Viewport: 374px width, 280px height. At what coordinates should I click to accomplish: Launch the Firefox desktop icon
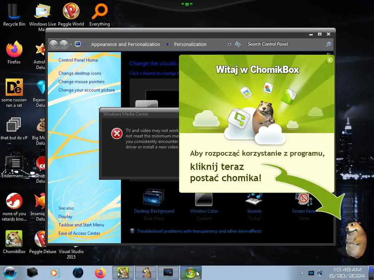coord(14,52)
